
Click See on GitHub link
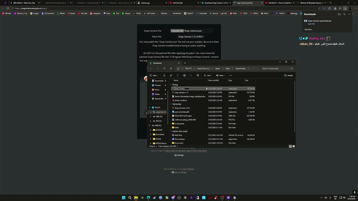coord(179,172)
